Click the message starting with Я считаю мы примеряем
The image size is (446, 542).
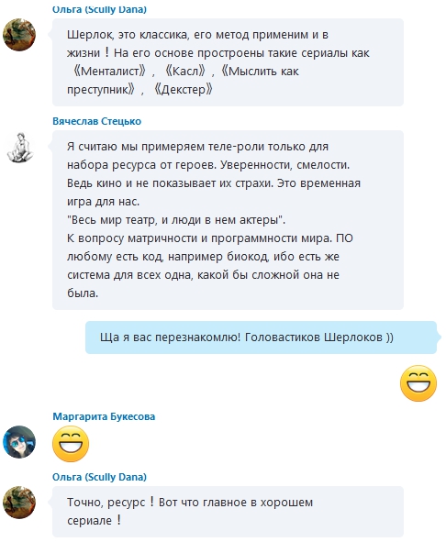[228, 220]
